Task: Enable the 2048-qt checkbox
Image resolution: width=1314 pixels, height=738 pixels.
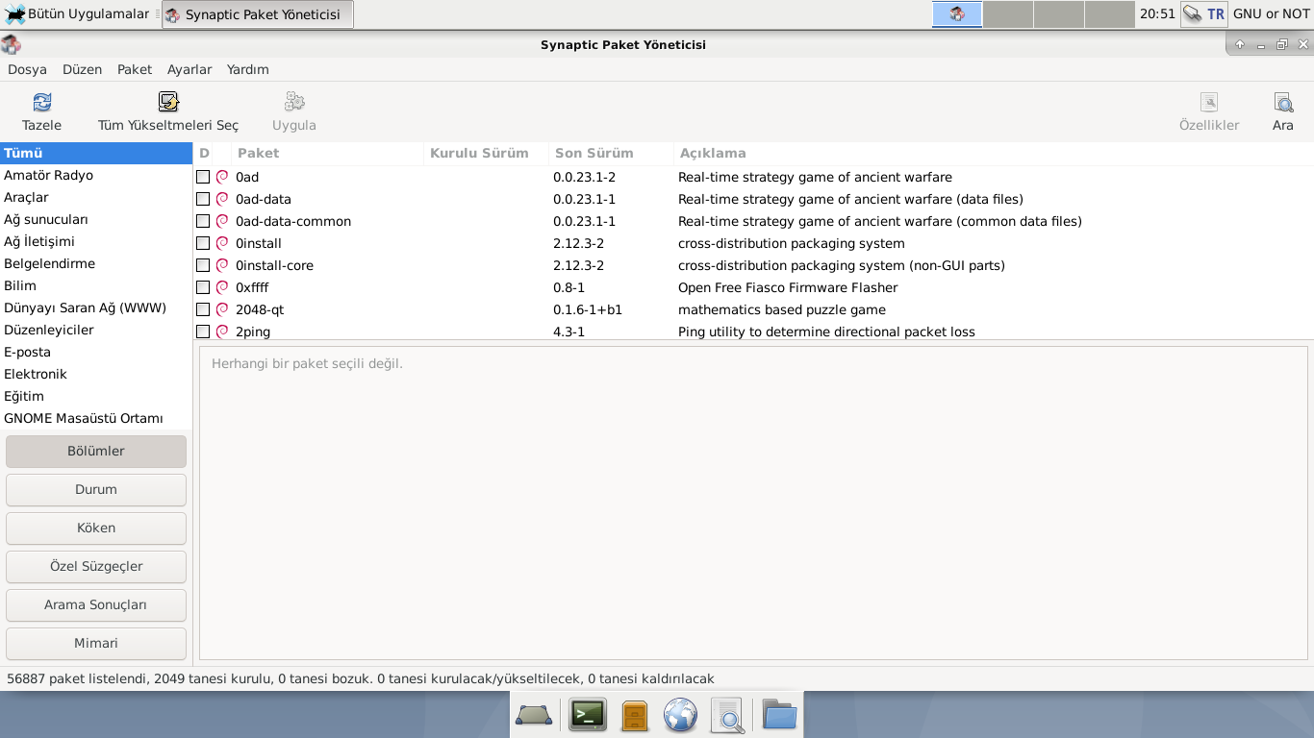Action: [x=203, y=309]
